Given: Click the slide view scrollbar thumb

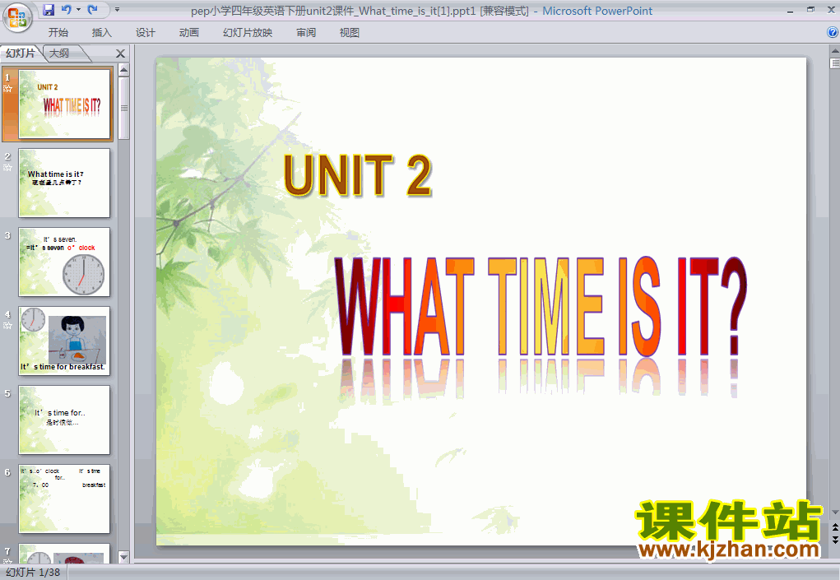Looking at the screenshot, I should (834, 63).
